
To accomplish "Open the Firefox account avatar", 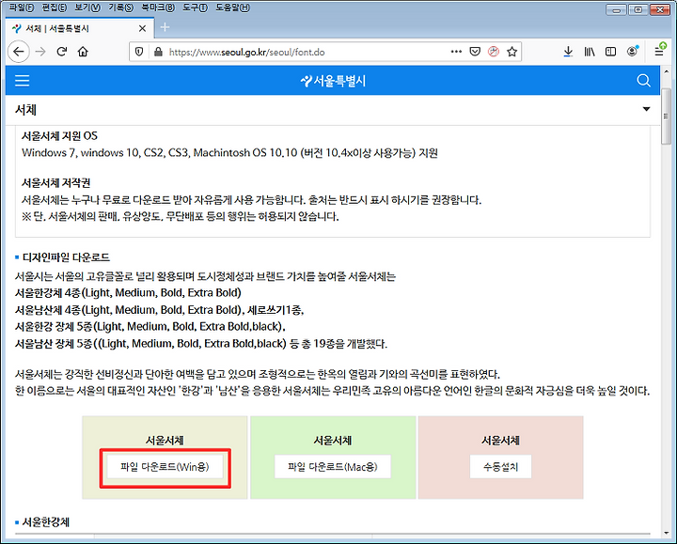I will point(633,51).
